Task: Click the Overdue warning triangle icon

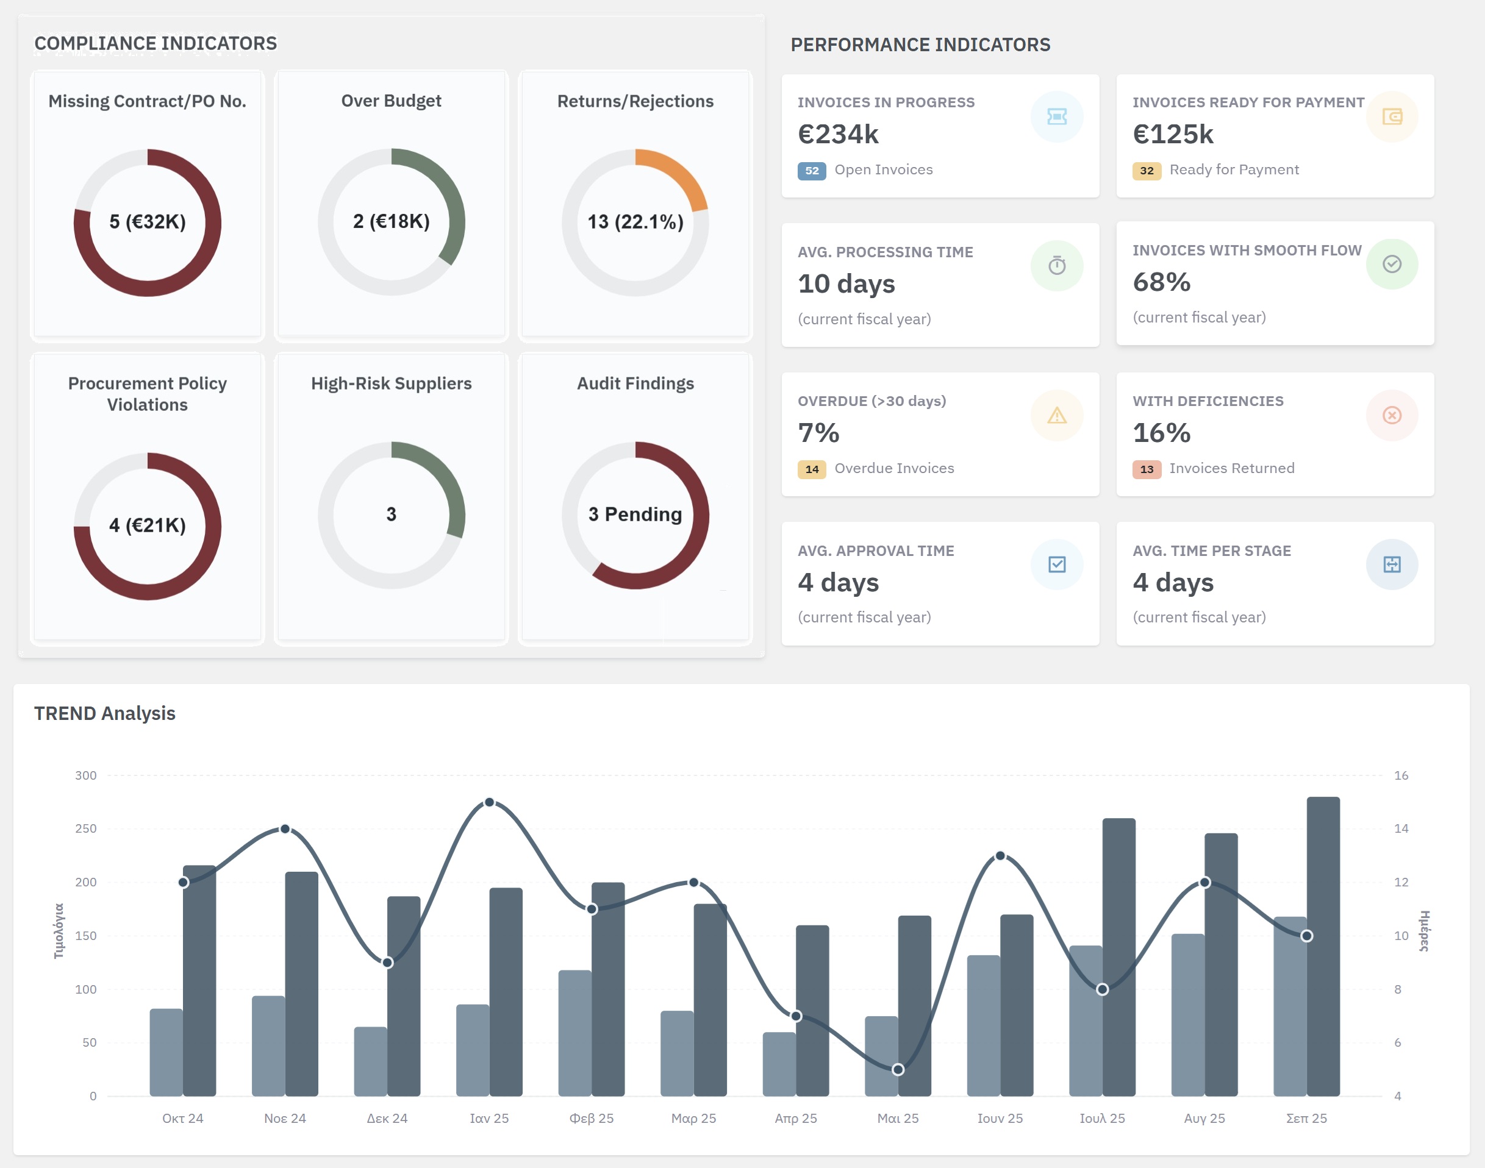Action: (x=1056, y=415)
